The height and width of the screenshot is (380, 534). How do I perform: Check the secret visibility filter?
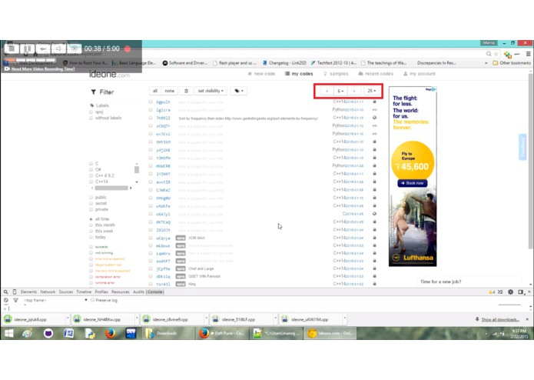91,204
